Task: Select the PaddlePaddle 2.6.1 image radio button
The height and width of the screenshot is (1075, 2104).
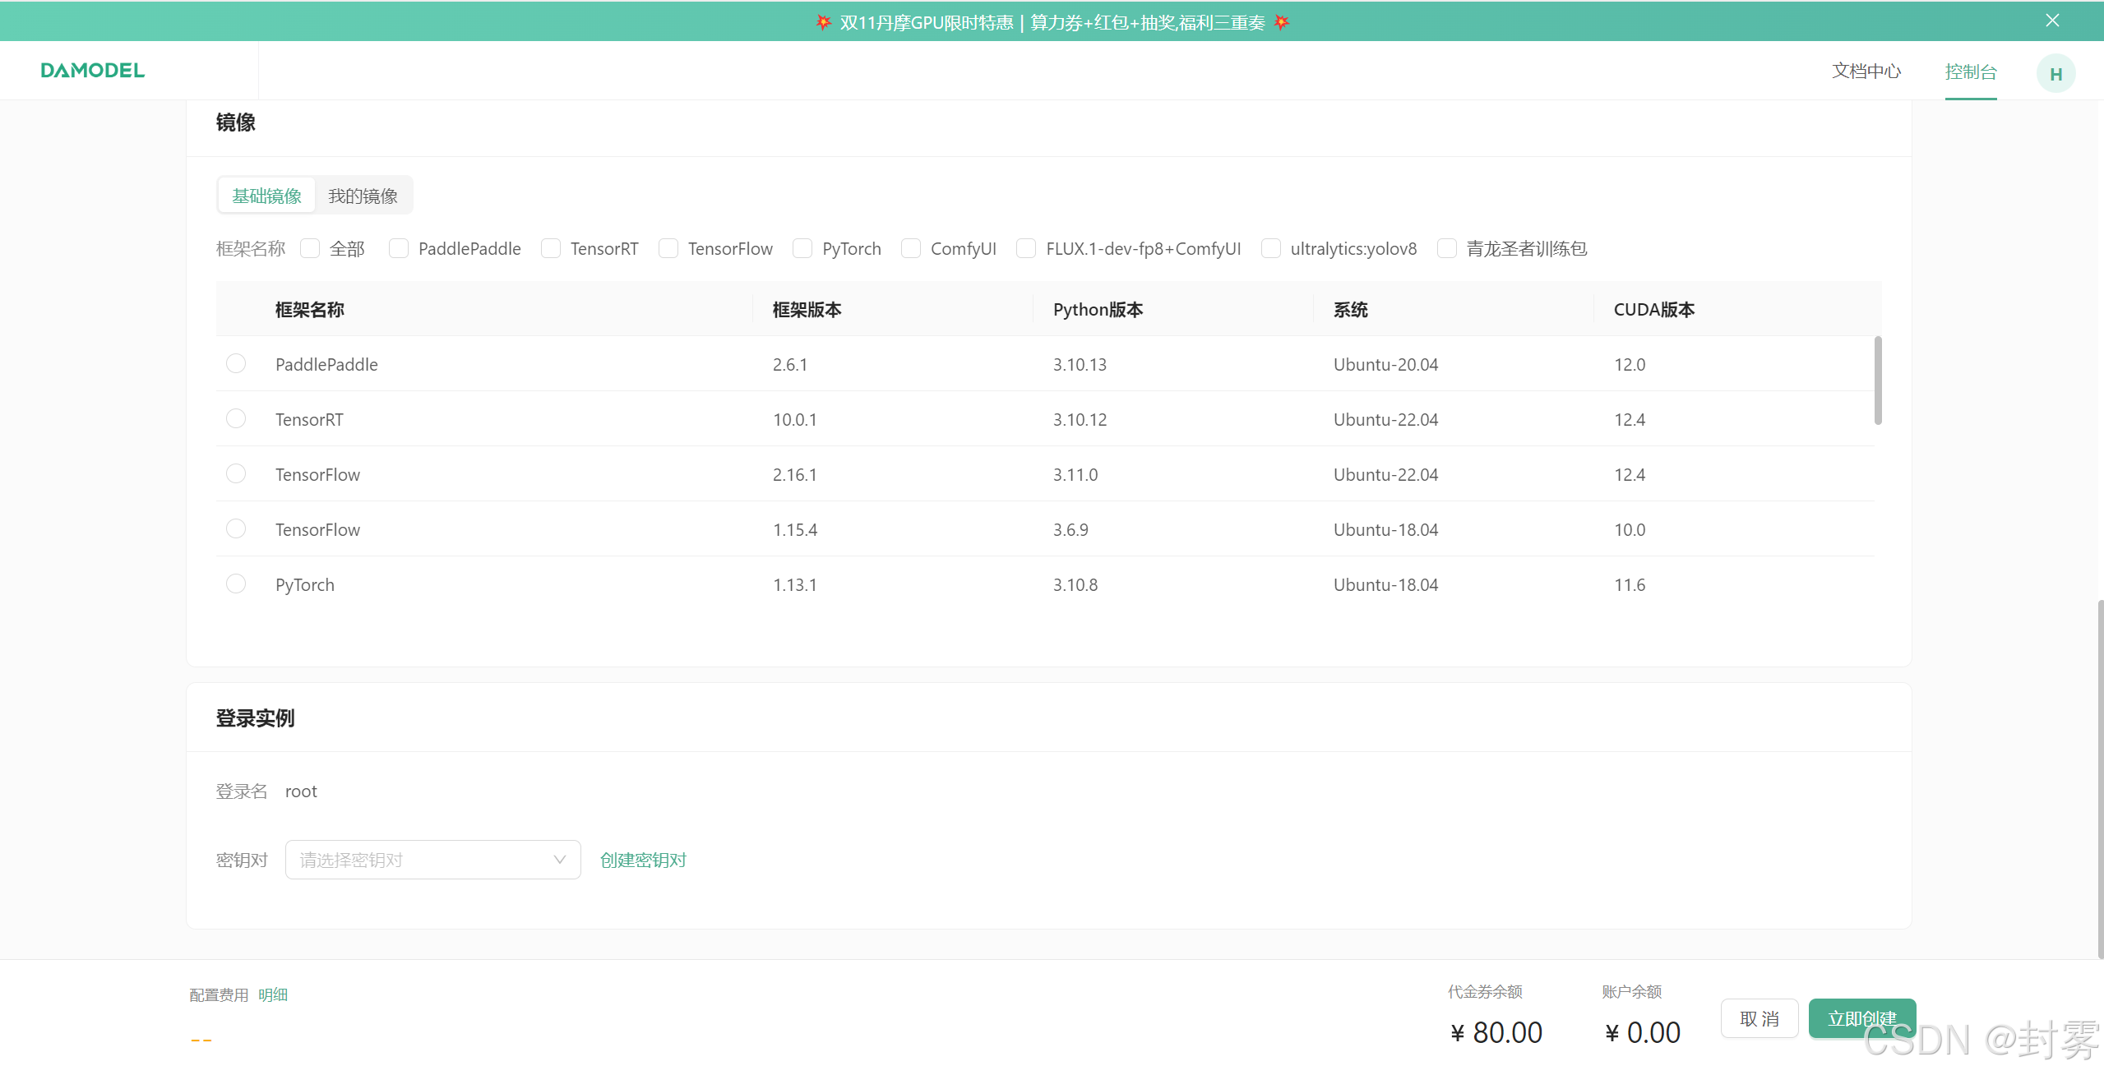Action: pyautogui.click(x=236, y=364)
